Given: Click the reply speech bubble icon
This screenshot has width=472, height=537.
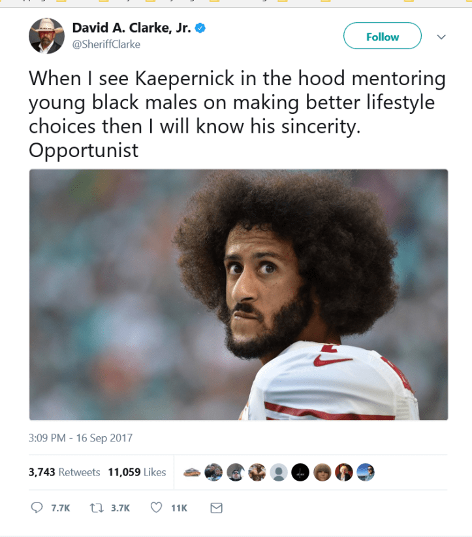Looking at the screenshot, I should pos(37,508).
